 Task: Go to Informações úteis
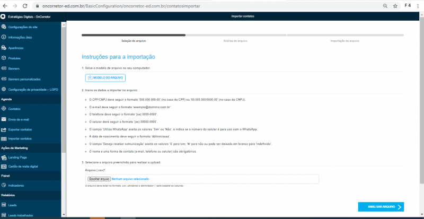pyautogui.click(x=20, y=37)
